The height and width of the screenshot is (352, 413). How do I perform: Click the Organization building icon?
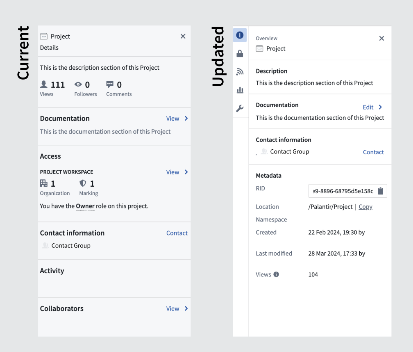44,183
